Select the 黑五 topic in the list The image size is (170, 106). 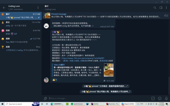(21, 24)
